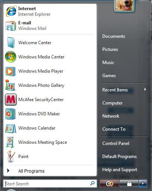Launch the Windows Mail icon
This screenshot has height=191, width=152.
pyautogui.click(x=10, y=26)
